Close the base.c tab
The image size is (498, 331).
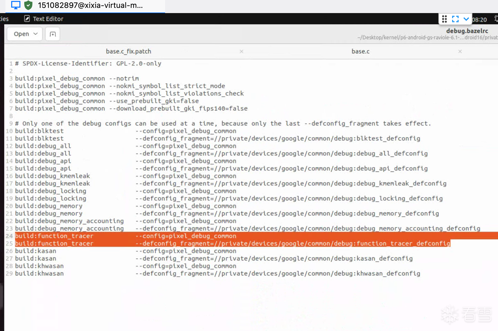[460, 51]
